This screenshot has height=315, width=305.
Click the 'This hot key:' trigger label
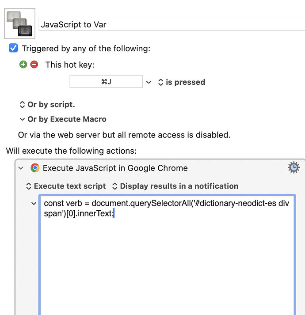pos(70,65)
